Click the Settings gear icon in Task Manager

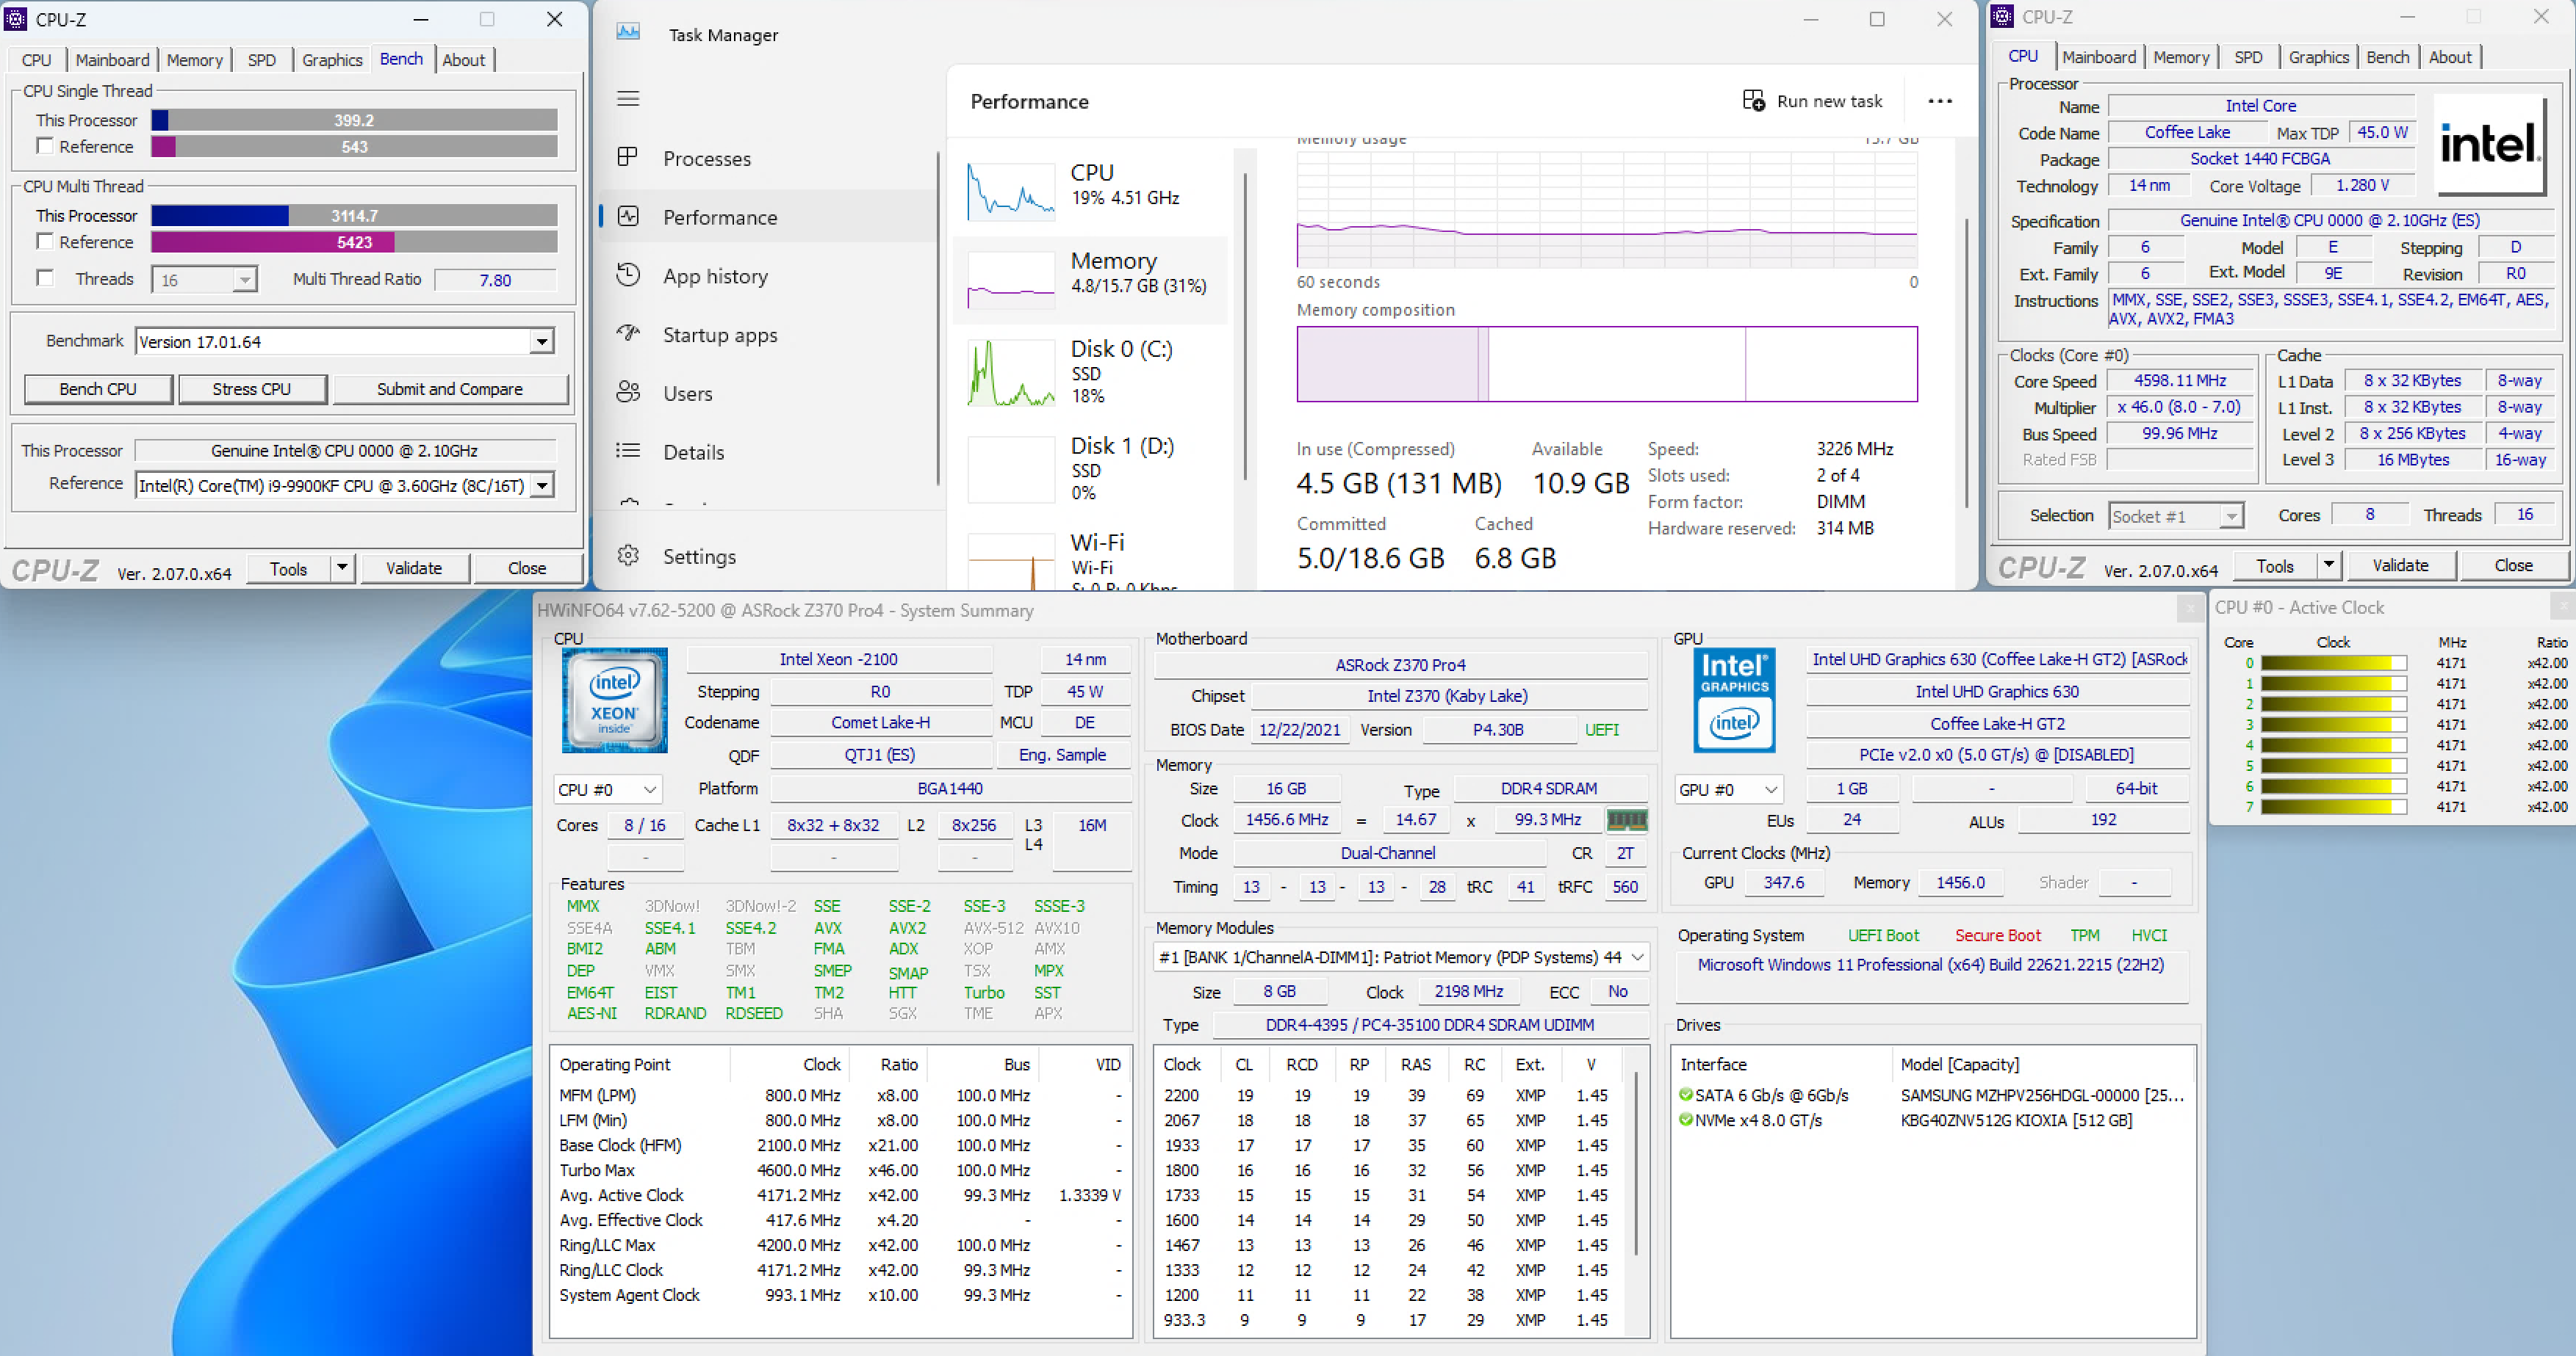pos(628,556)
